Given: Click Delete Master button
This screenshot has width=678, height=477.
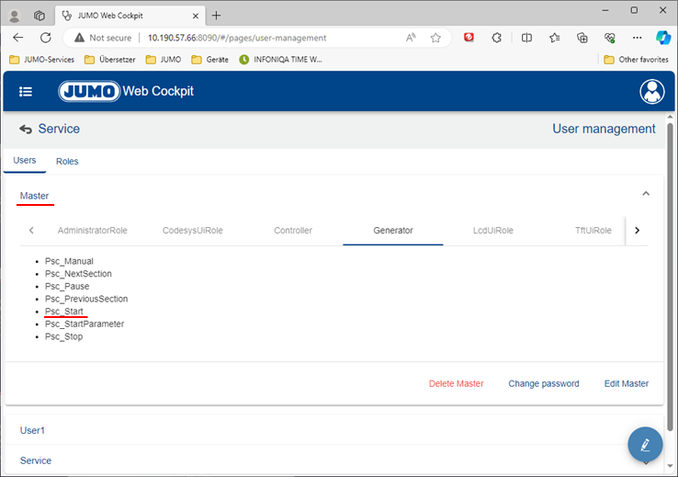Looking at the screenshot, I should (456, 383).
